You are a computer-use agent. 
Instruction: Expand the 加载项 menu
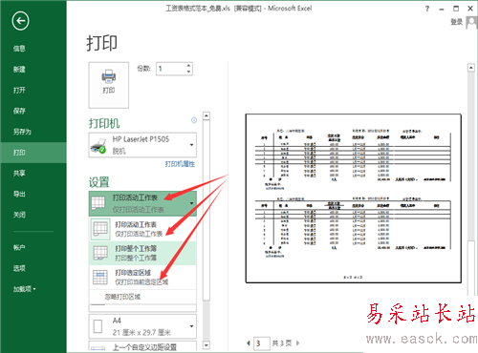tap(24, 289)
